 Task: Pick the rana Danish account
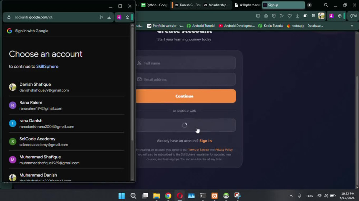(x=66, y=123)
